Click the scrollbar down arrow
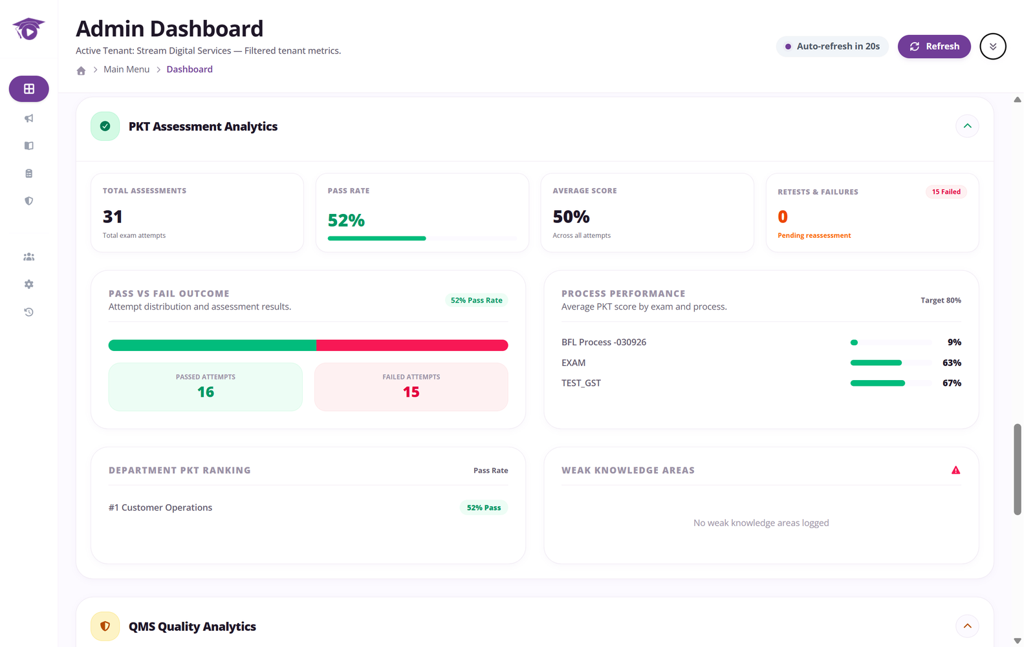Screen dimensions: 1035x647 (x=1018, y=641)
